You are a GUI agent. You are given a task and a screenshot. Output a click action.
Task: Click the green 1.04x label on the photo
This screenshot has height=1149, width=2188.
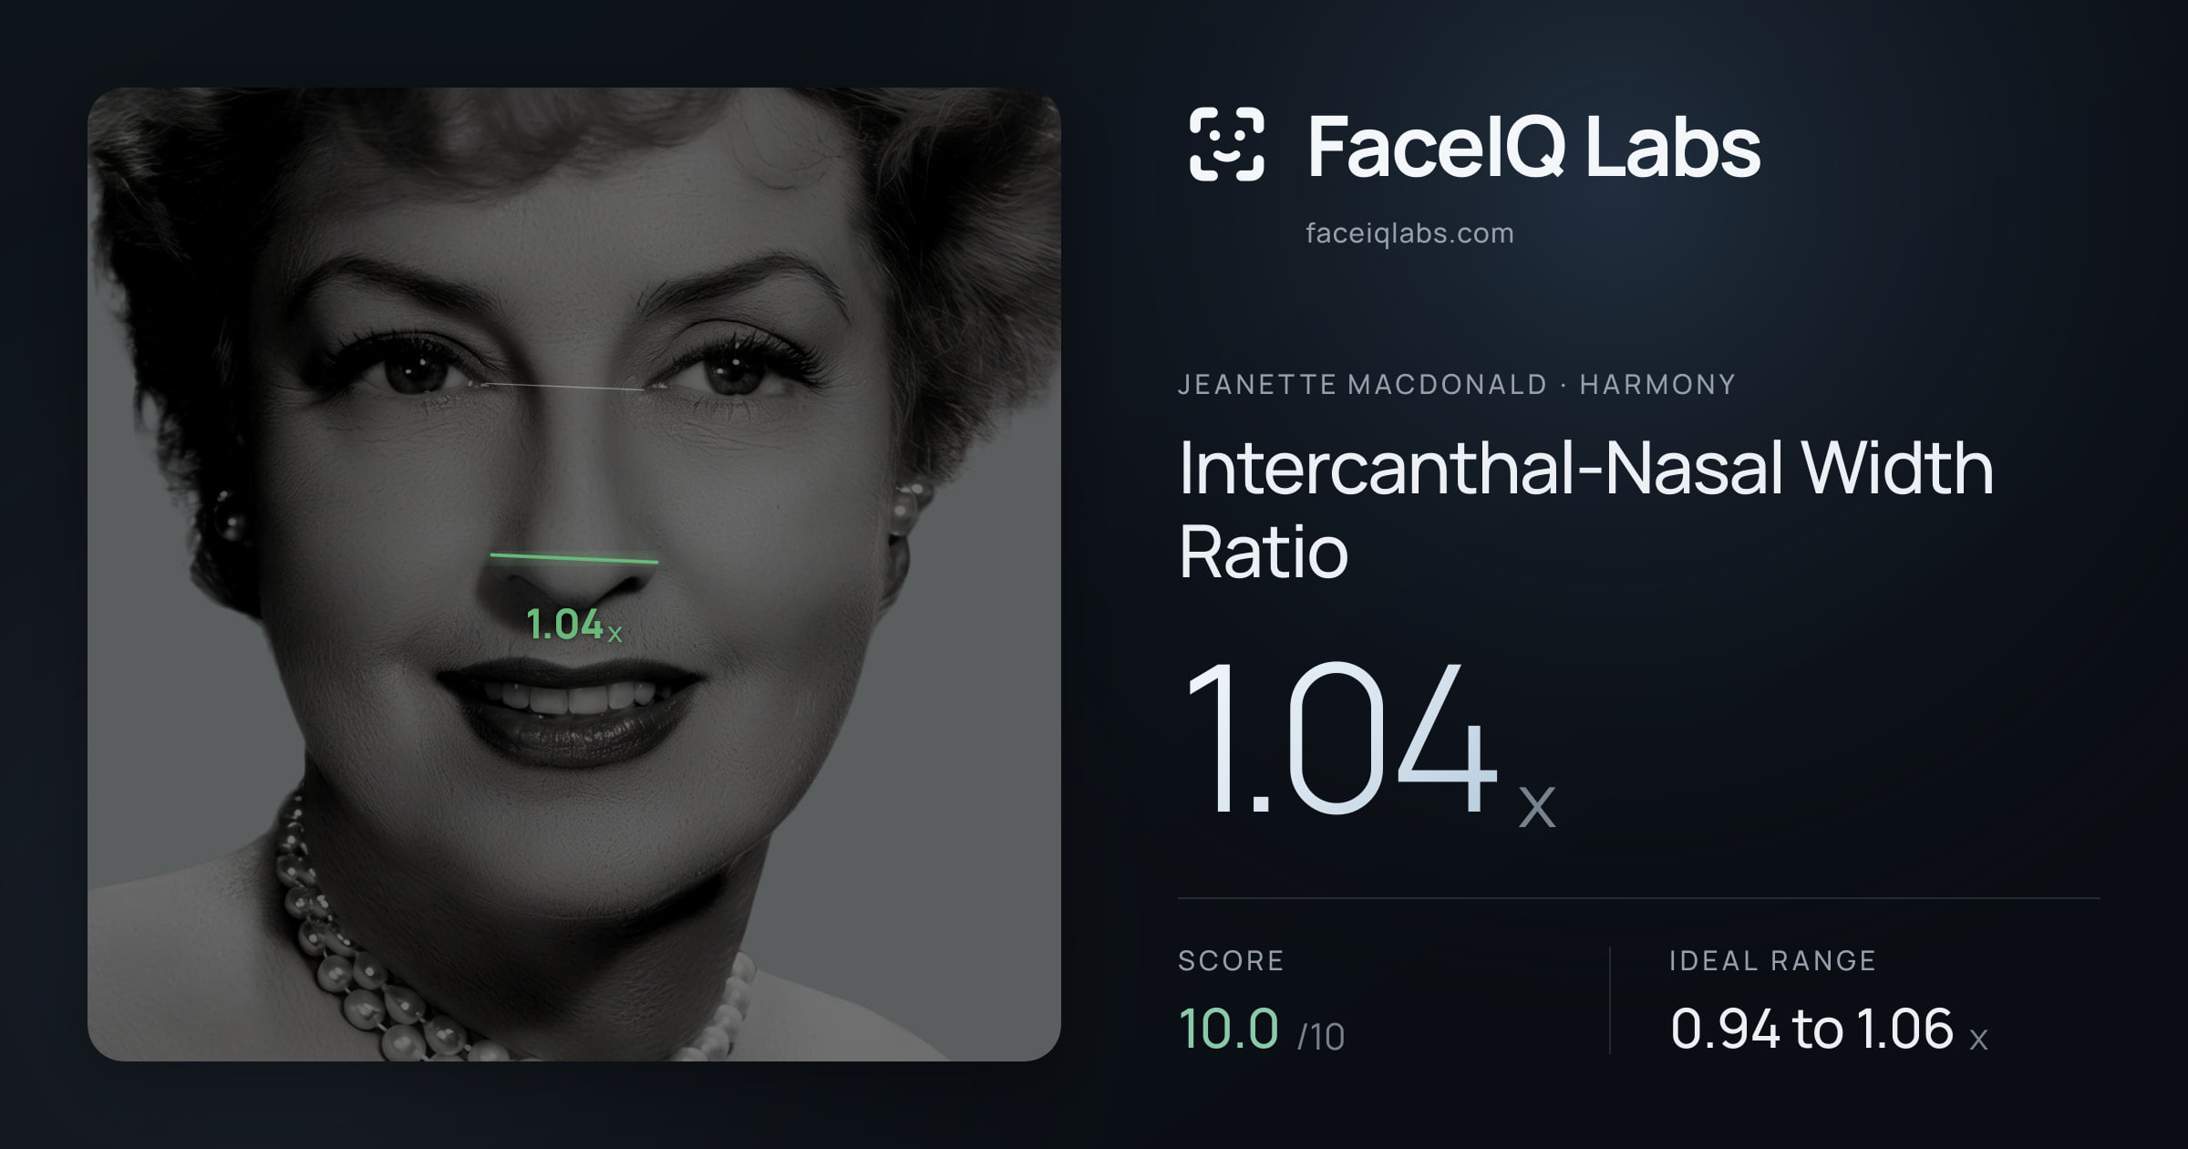[574, 626]
